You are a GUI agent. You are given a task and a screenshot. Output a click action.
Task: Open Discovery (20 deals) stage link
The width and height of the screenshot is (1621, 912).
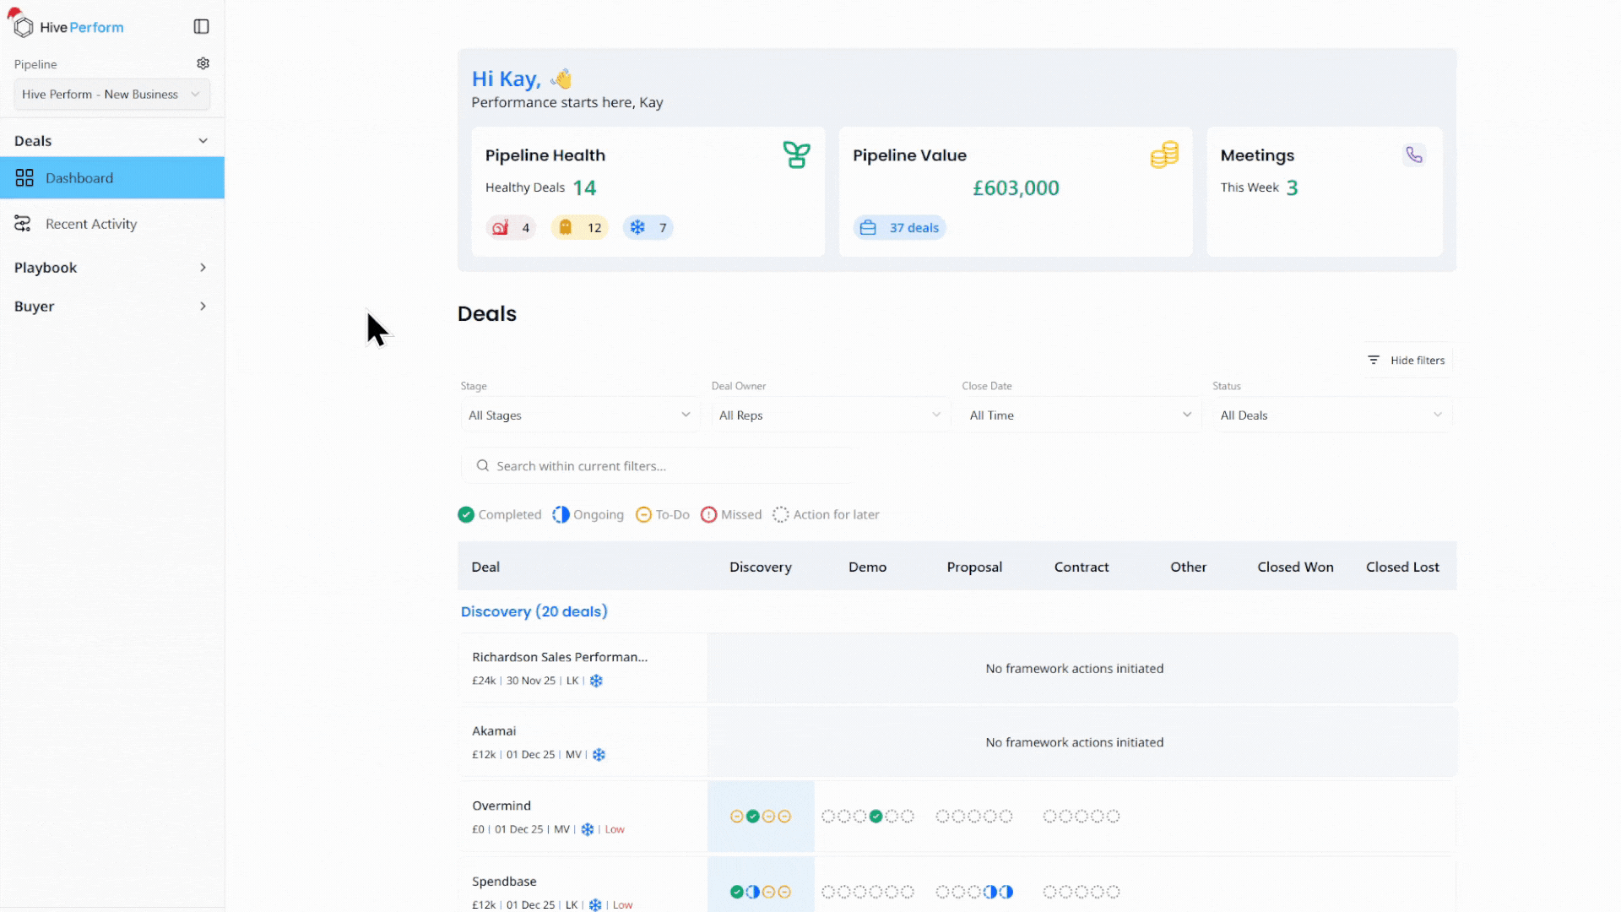[x=534, y=611]
